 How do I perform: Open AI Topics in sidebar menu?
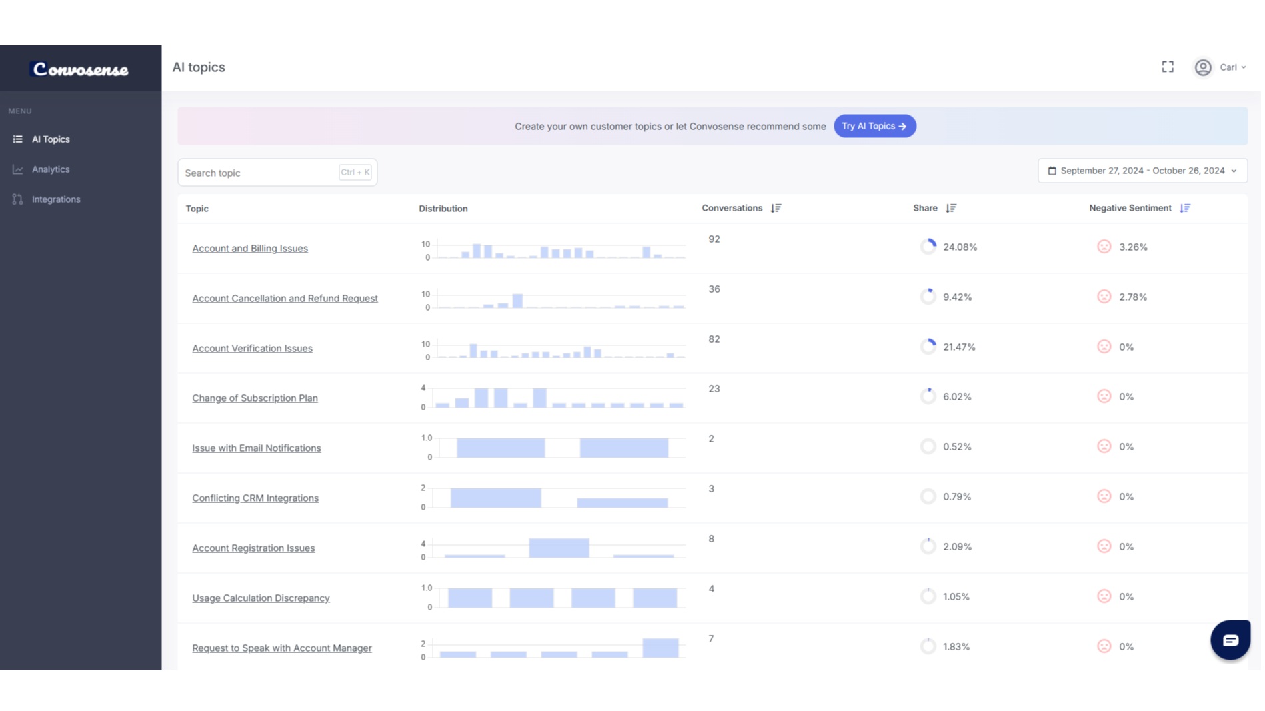[51, 139]
